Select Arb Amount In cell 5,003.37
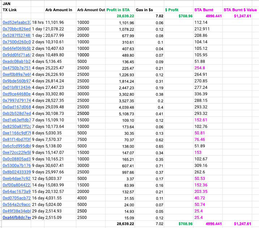Image resolution: width=259 pixels, height=228 pixels. [x=60, y=178]
